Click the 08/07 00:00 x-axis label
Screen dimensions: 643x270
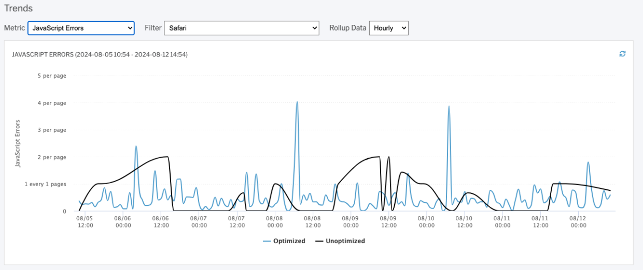pyautogui.click(x=199, y=222)
